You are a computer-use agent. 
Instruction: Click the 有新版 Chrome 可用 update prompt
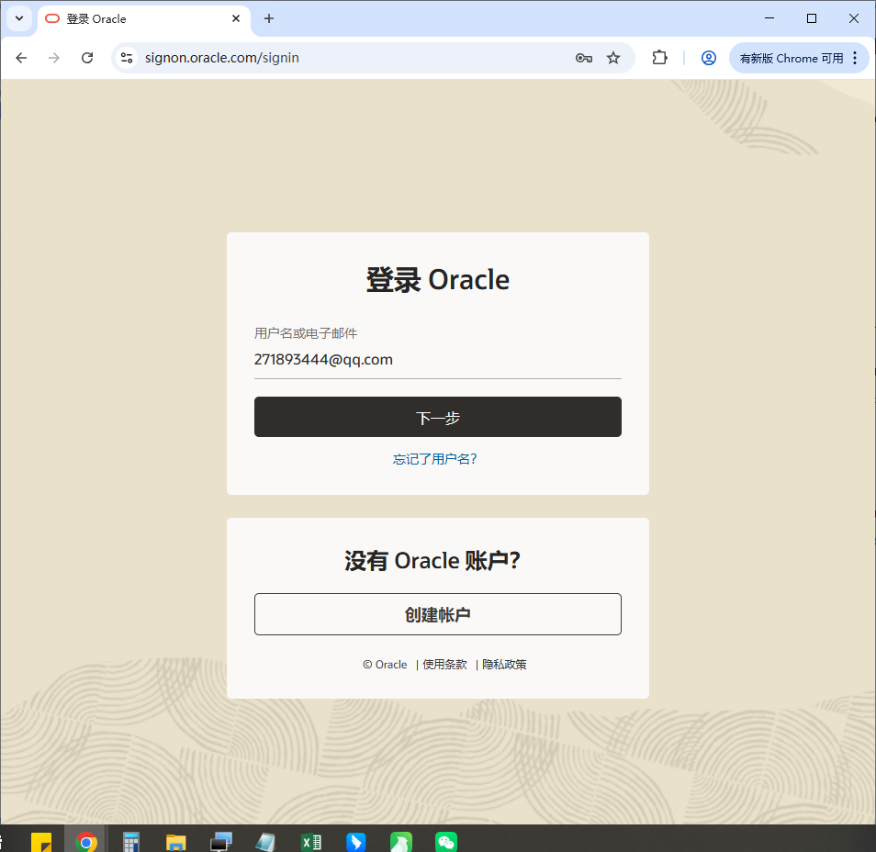pos(790,57)
